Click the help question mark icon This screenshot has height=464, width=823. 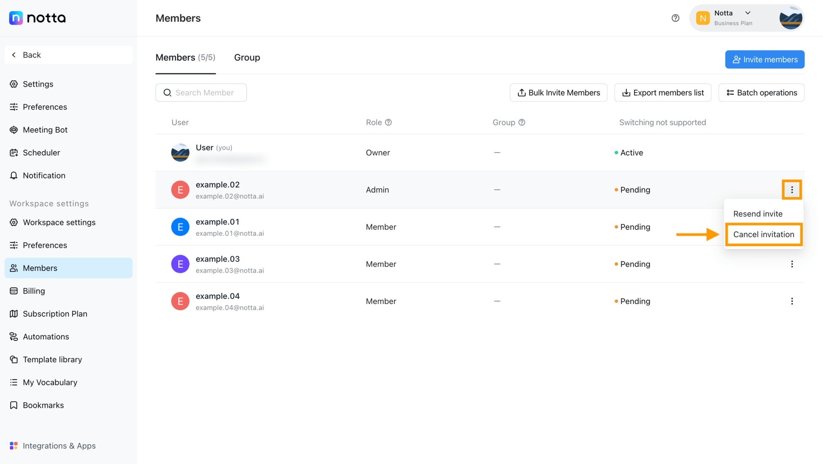(675, 18)
